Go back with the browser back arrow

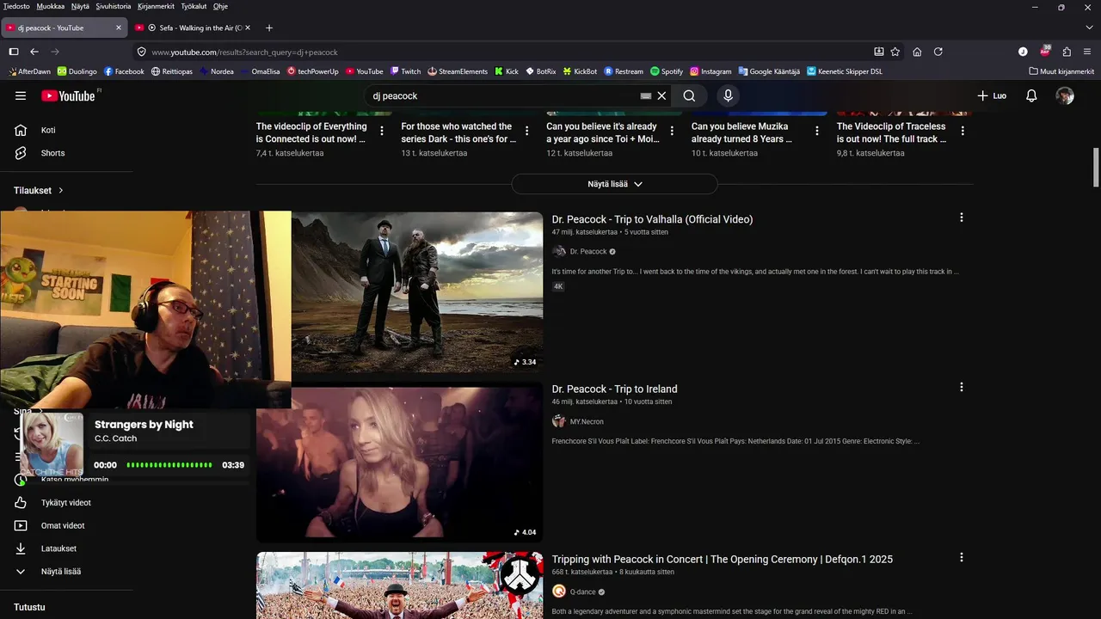tap(34, 52)
